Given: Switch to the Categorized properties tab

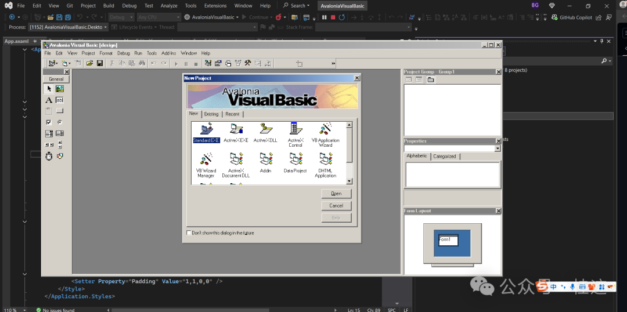Looking at the screenshot, I should pyautogui.click(x=445, y=157).
